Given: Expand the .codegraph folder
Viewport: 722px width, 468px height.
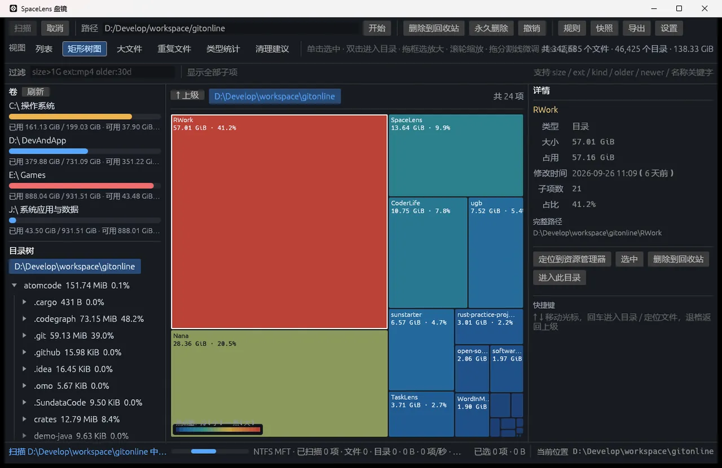Looking at the screenshot, I should (24, 319).
